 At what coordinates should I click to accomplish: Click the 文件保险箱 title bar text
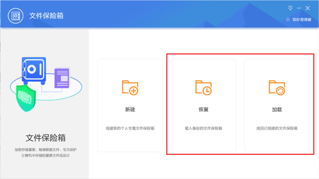[x=46, y=15]
